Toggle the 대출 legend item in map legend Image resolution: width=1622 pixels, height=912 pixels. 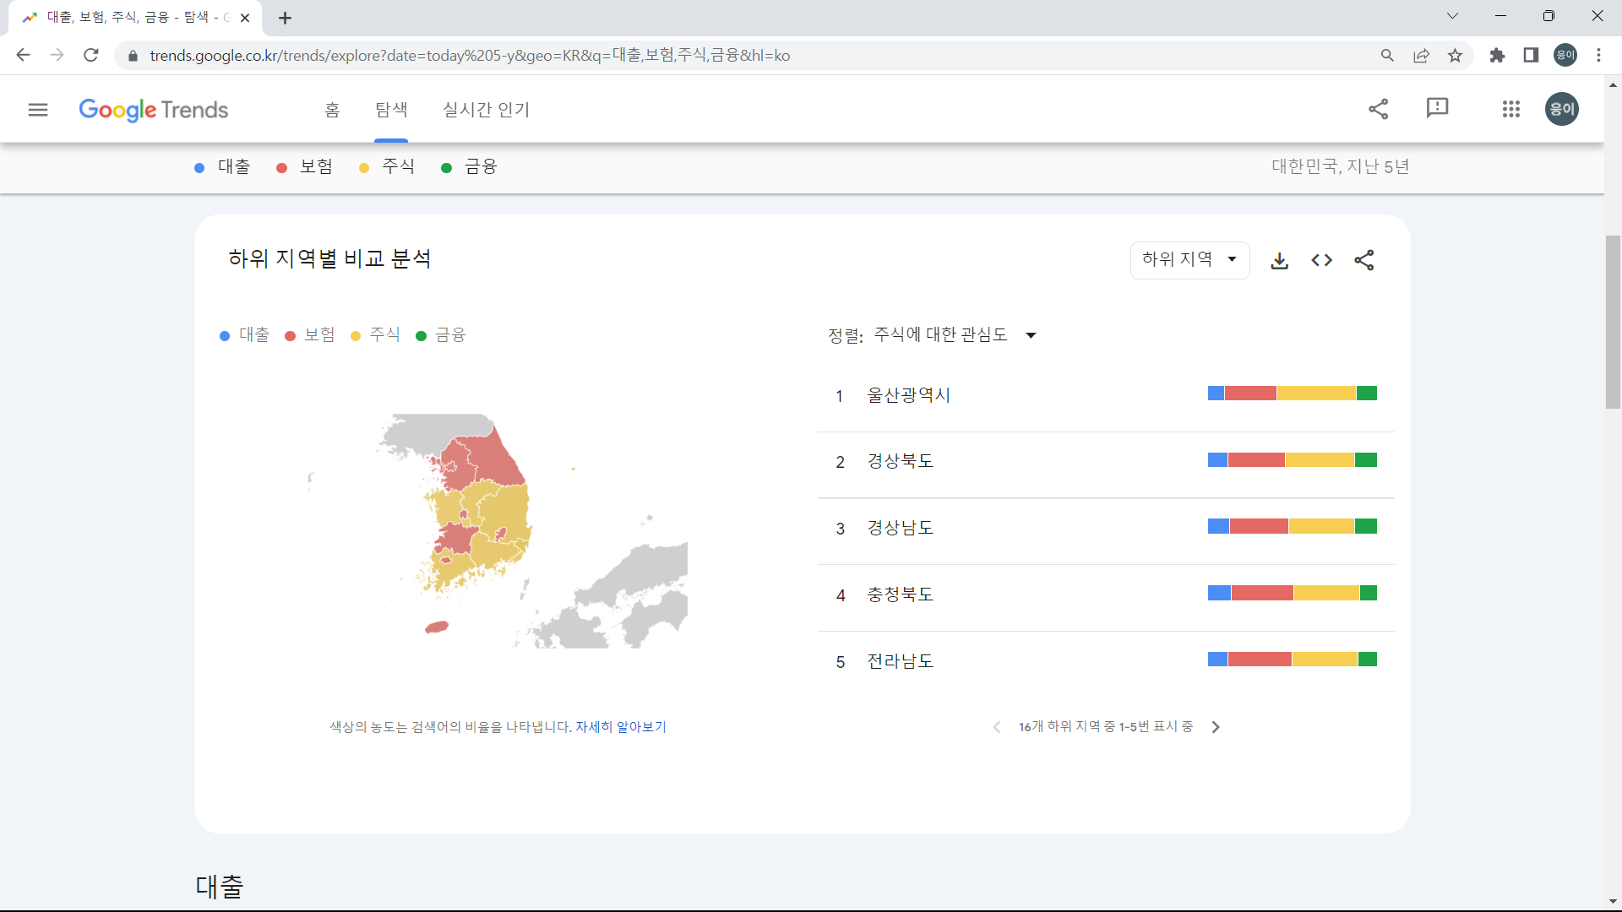(244, 335)
